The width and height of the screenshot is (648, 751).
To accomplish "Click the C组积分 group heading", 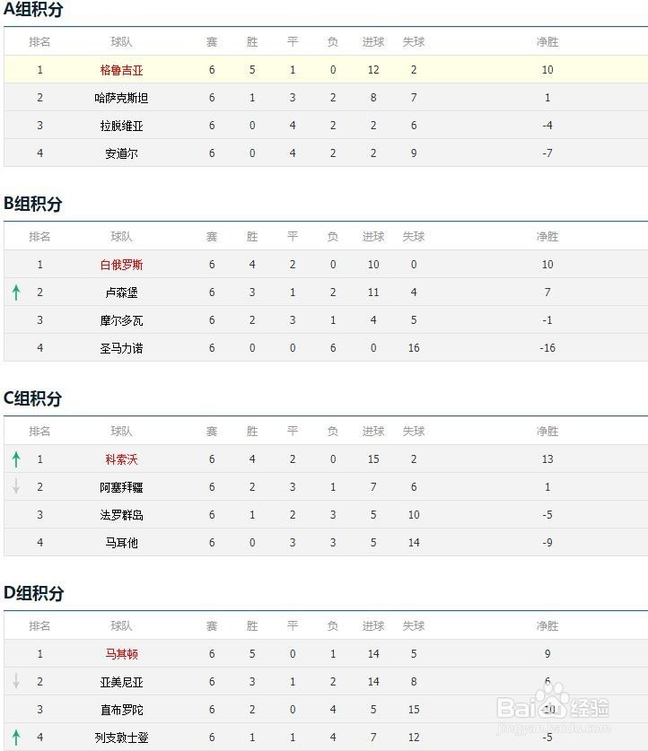I will point(33,398).
